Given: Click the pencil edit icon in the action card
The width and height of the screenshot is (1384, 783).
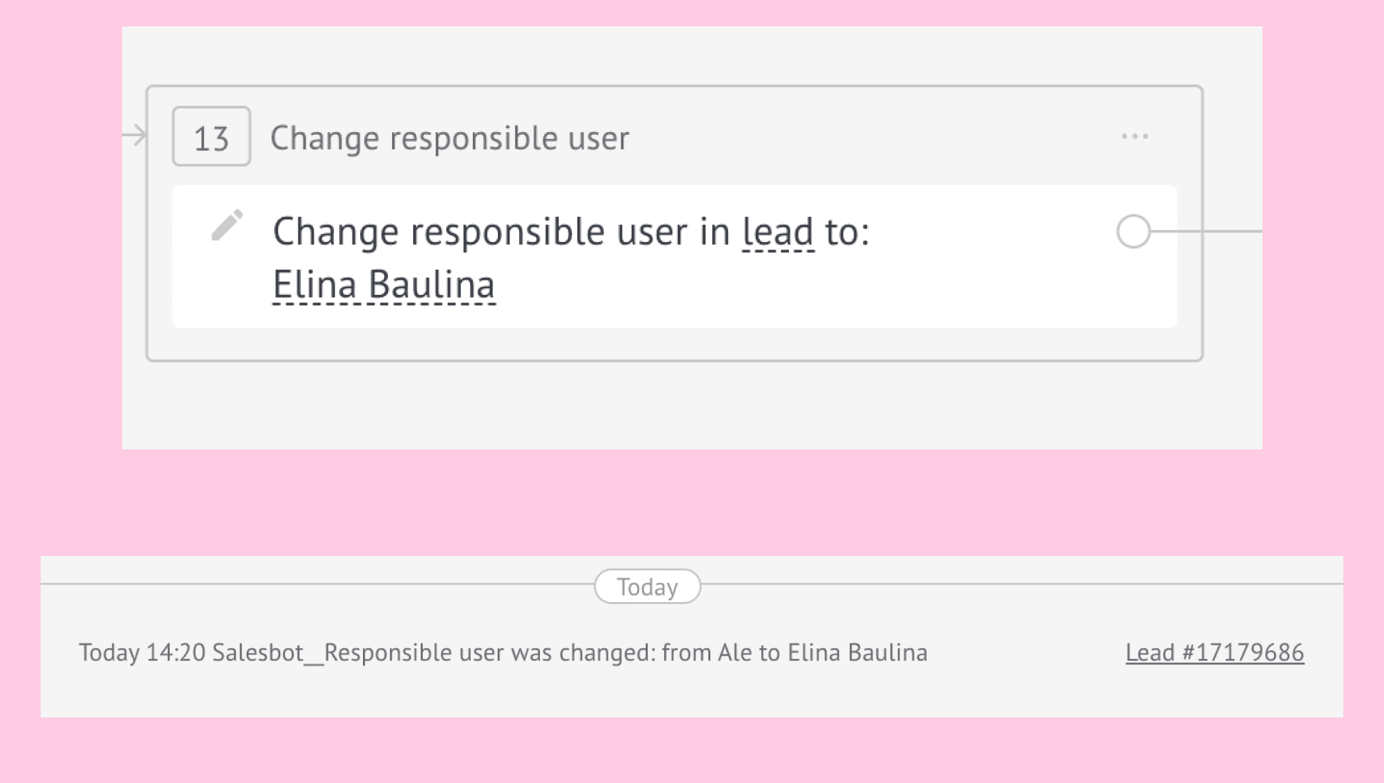Looking at the screenshot, I should 227,225.
